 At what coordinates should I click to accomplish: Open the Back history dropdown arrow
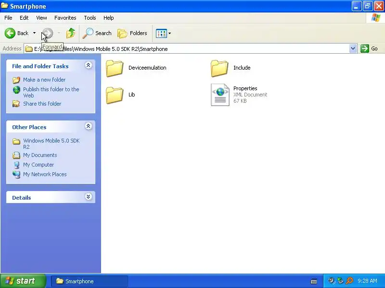34,33
